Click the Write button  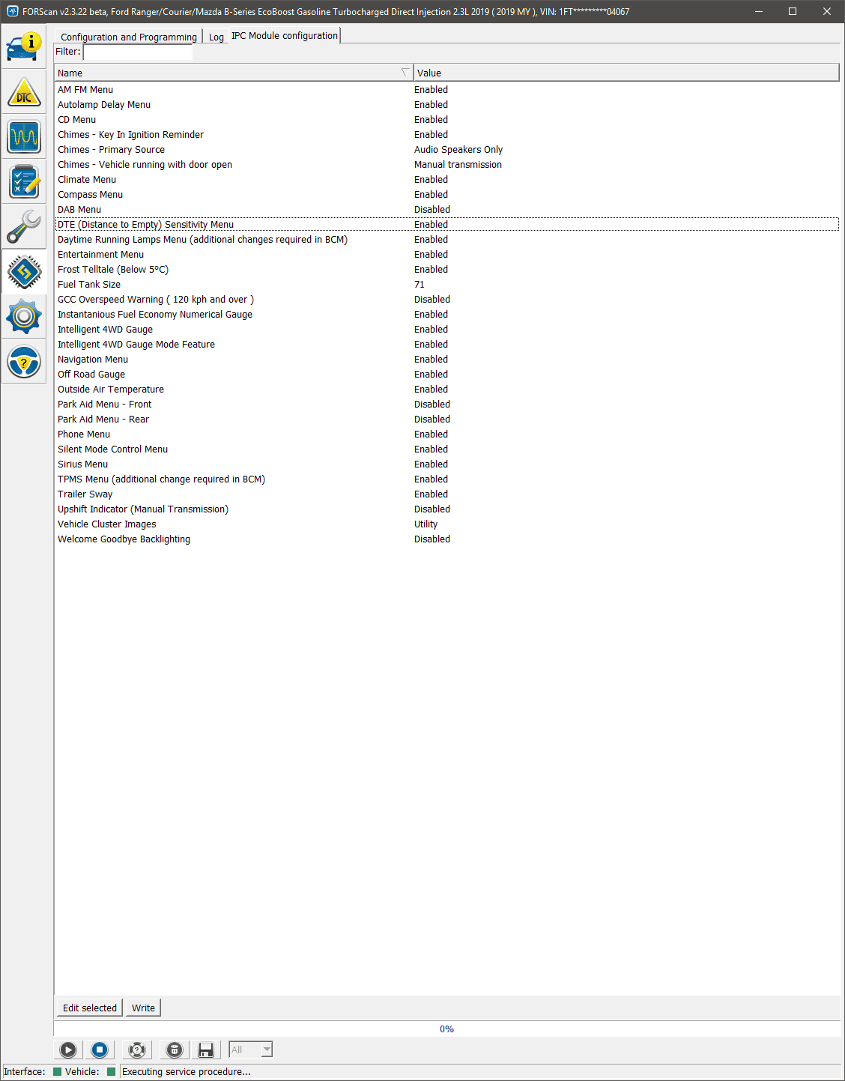click(143, 1008)
